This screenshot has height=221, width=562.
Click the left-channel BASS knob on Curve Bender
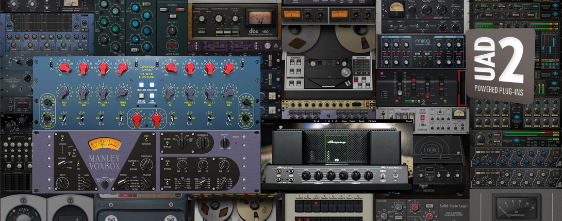point(63,92)
